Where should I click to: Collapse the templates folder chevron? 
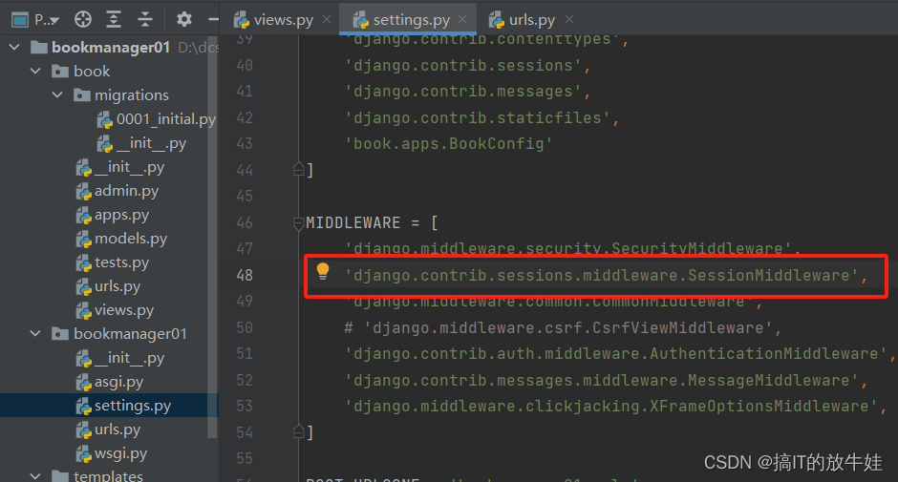click(35, 475)
